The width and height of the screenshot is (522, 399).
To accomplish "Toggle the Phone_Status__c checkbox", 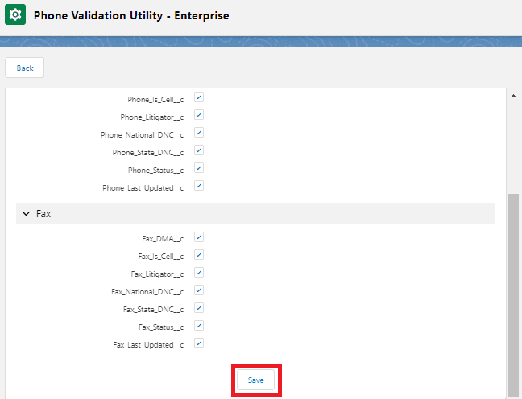I will pyautogui.click(x=199, y=168).
